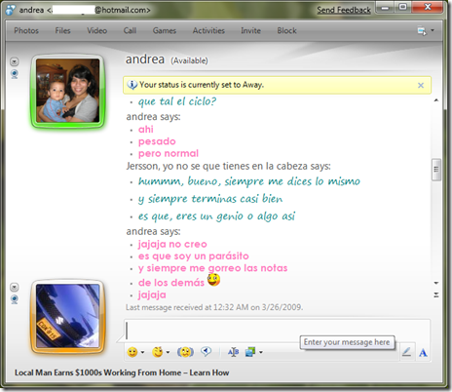452x392 pixels.
Task: Click the Send Feedback link
Action: (344, 10)
